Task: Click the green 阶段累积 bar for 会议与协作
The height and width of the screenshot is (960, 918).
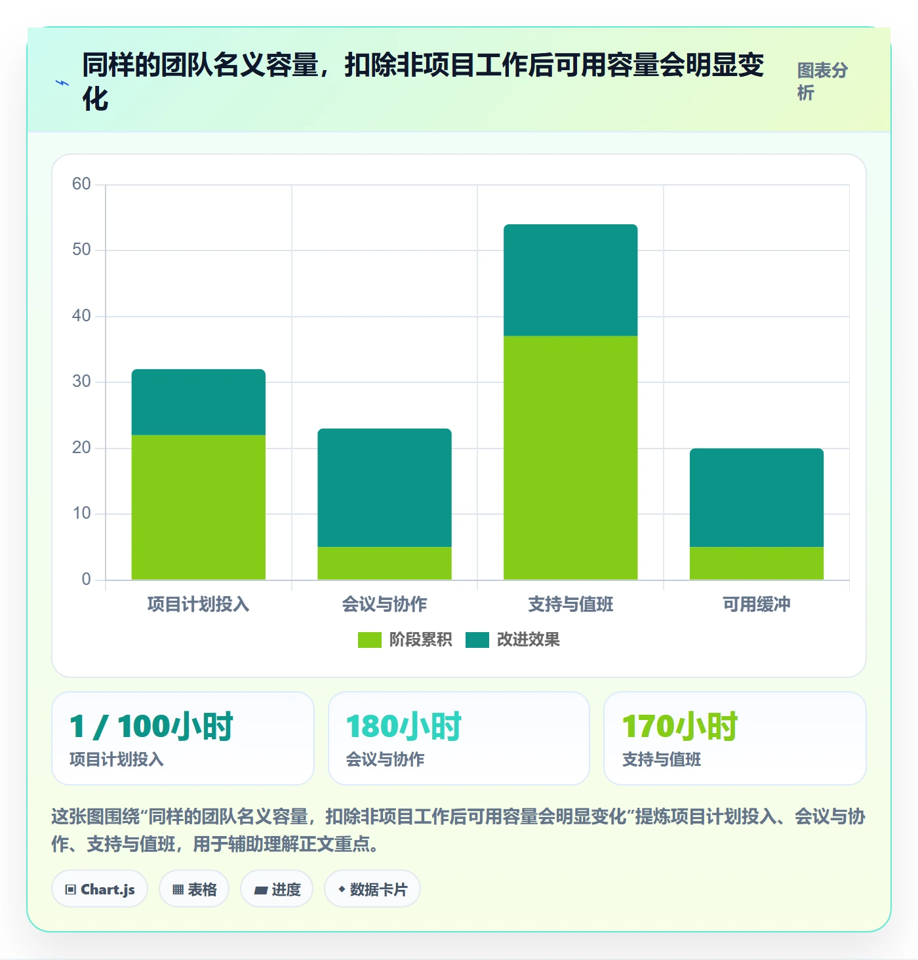Action: [x=384, y=563]
